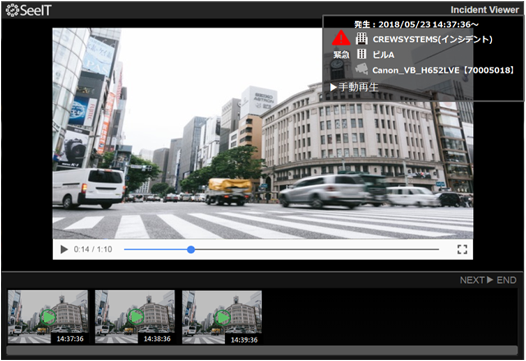The height and width of the screenshot is (361, 526).
Task: Click green play icon on 14:37:36 thumbnail
Action: pos(48,317)
